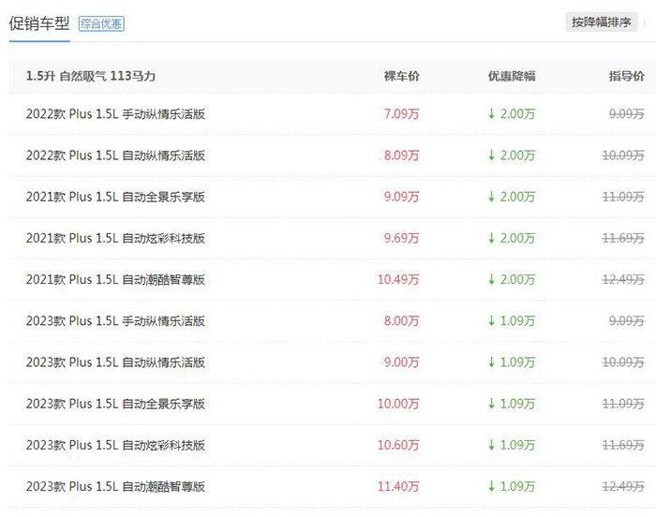Click the 9.09万 bare car price

402,197
